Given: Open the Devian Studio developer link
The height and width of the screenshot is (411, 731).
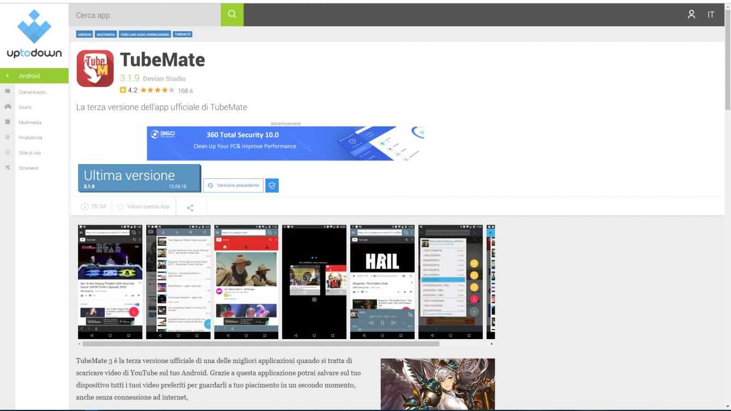Looking at the screenshot, I should [164, 78].
